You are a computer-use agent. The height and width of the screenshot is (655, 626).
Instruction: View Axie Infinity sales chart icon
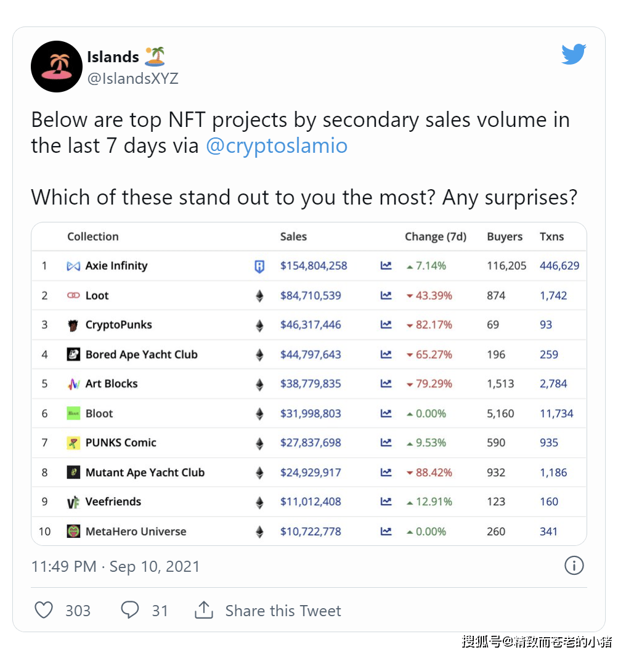386,266
